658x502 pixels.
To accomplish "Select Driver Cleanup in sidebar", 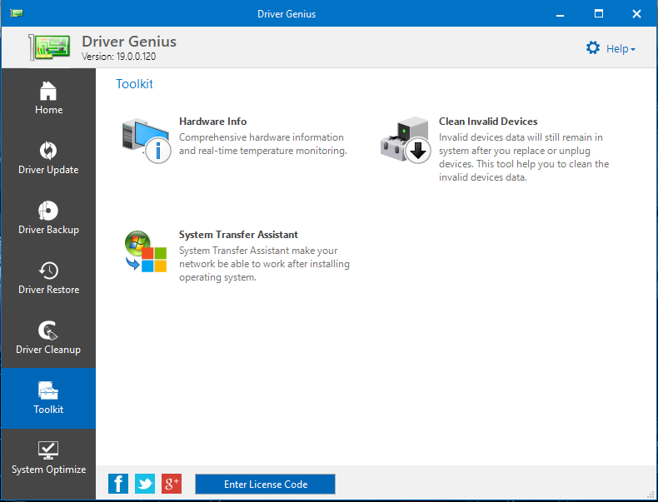I will coord(48,339).
